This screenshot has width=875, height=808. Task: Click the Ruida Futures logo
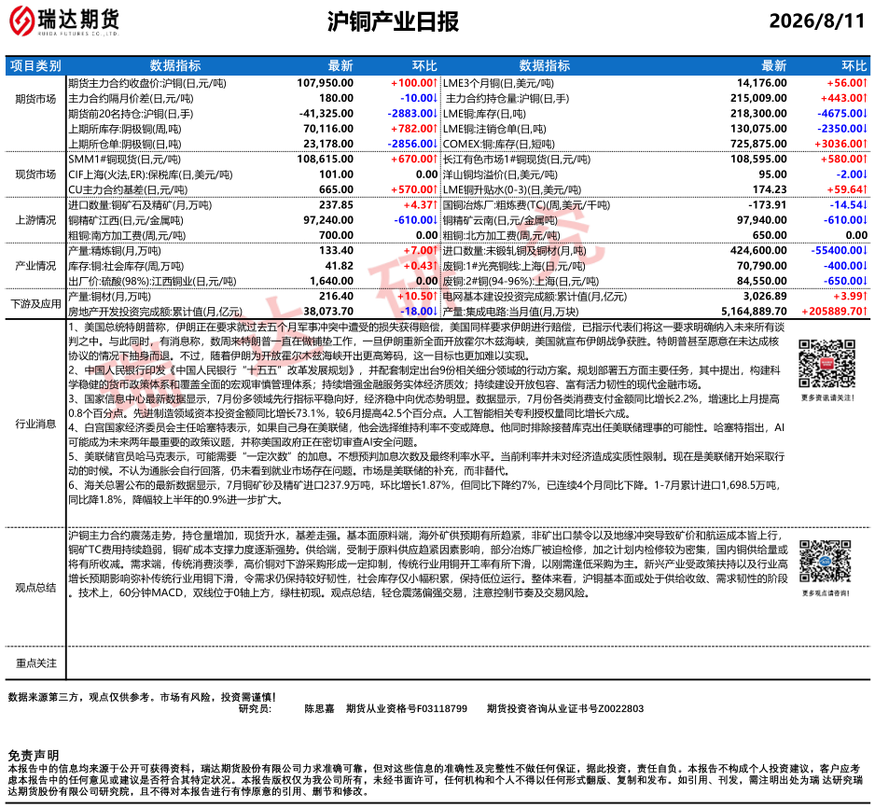64,21
